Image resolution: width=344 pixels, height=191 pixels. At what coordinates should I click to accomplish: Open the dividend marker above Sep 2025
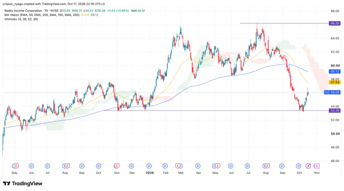82,166
